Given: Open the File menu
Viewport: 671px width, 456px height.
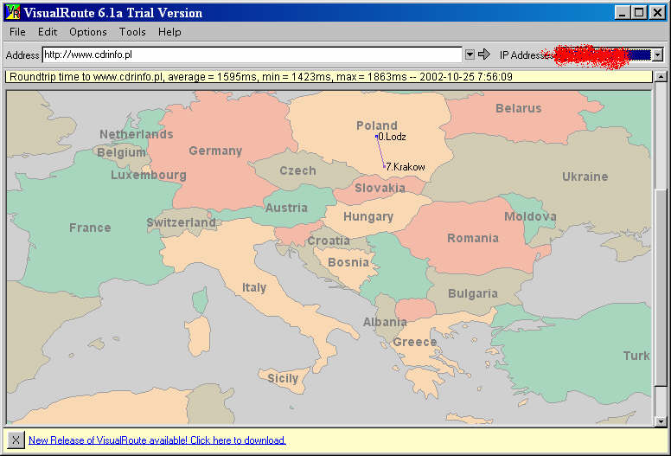Looking at the screenshot, I should [x=17, y=32].
